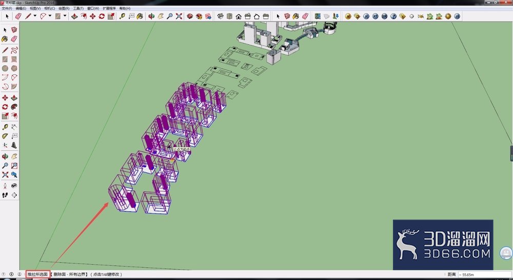Click the credits status bar icon
This screenshot has width=513, height=280.
[11, 274]
